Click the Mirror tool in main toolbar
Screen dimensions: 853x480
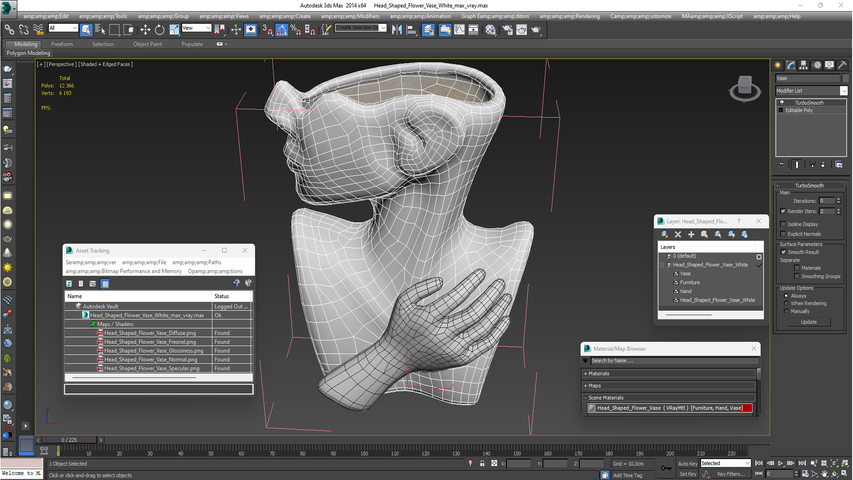click(x=397, y=30)
